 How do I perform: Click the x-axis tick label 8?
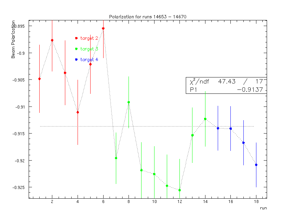point(129,202)
